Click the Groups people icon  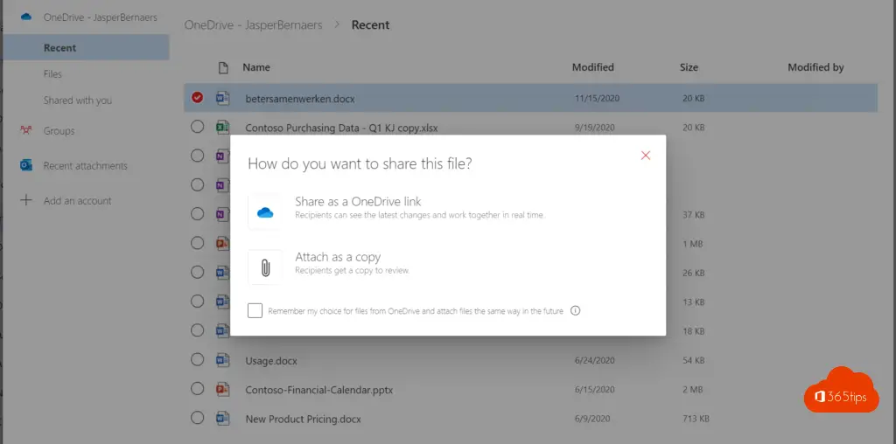click(25, 131)
